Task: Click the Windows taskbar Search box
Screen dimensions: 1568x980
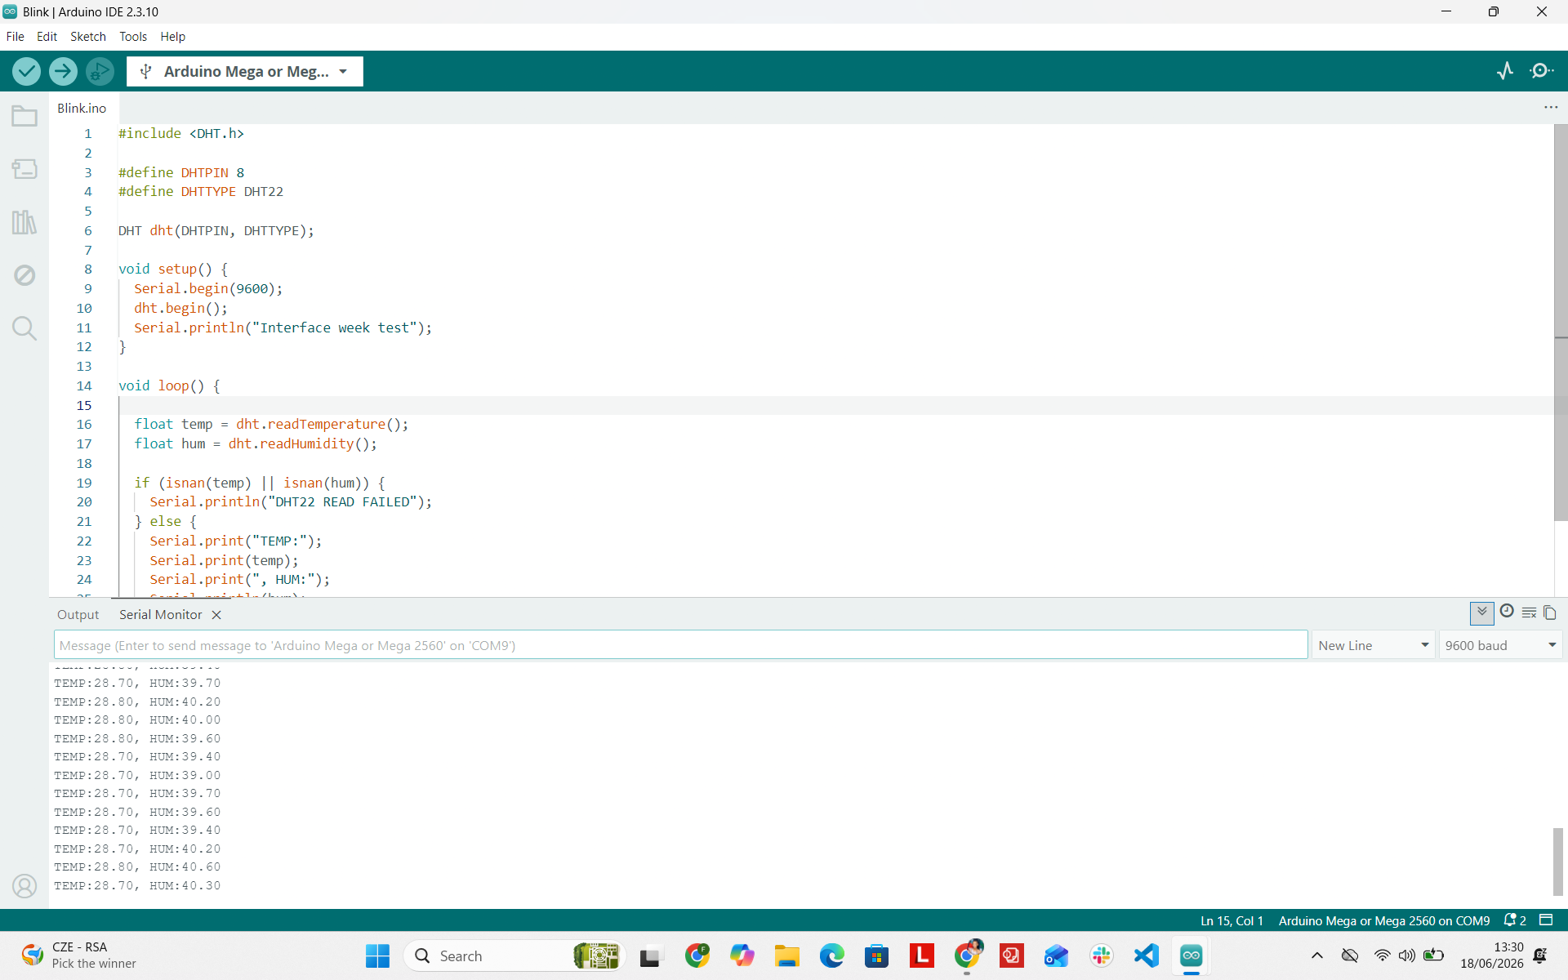Action: pos(514,955)
